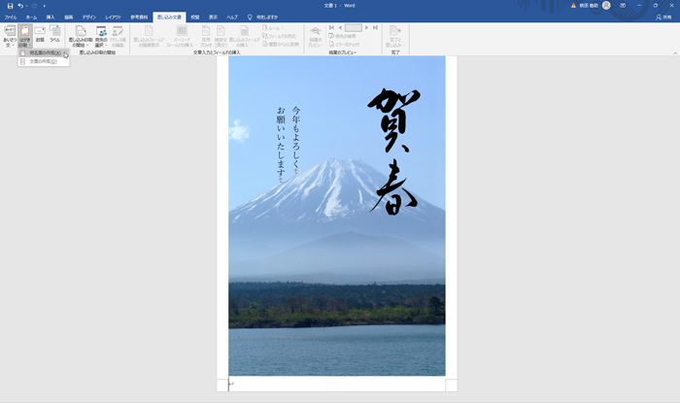Collapse the ribbon with the chevron arrow

(672, 51)
